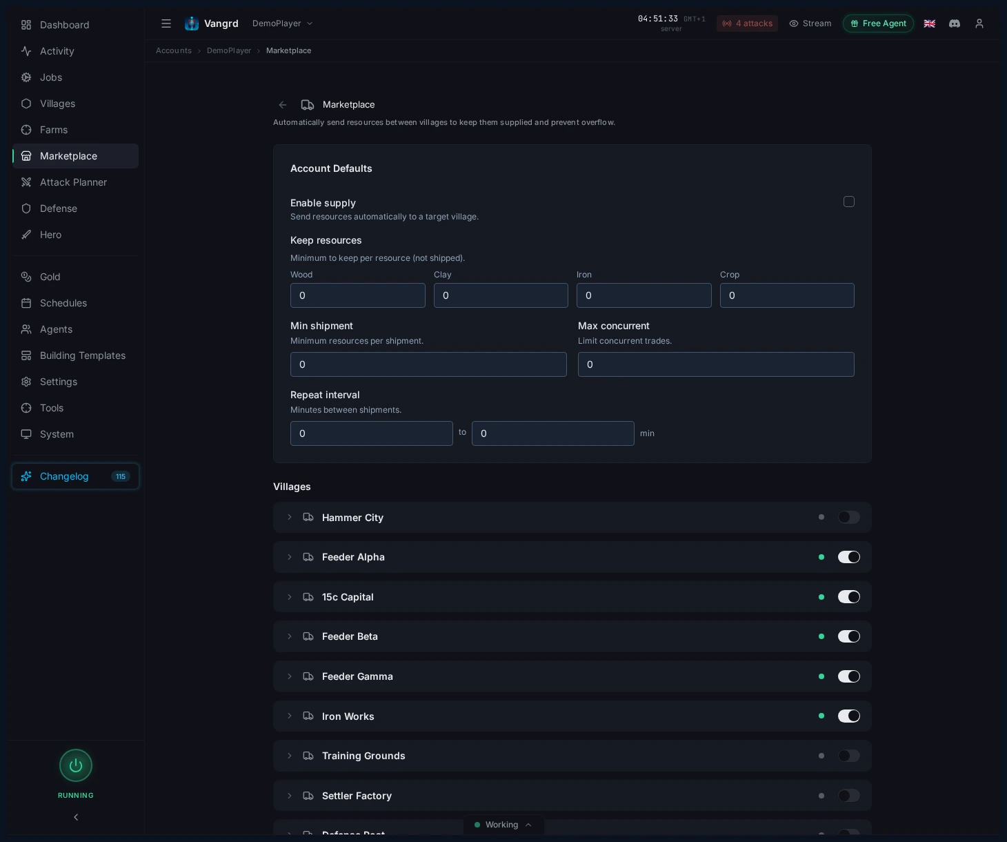Open the Changelog with 115 updates
Screen dimensions: 1007x842
click(x=64, y=476)
